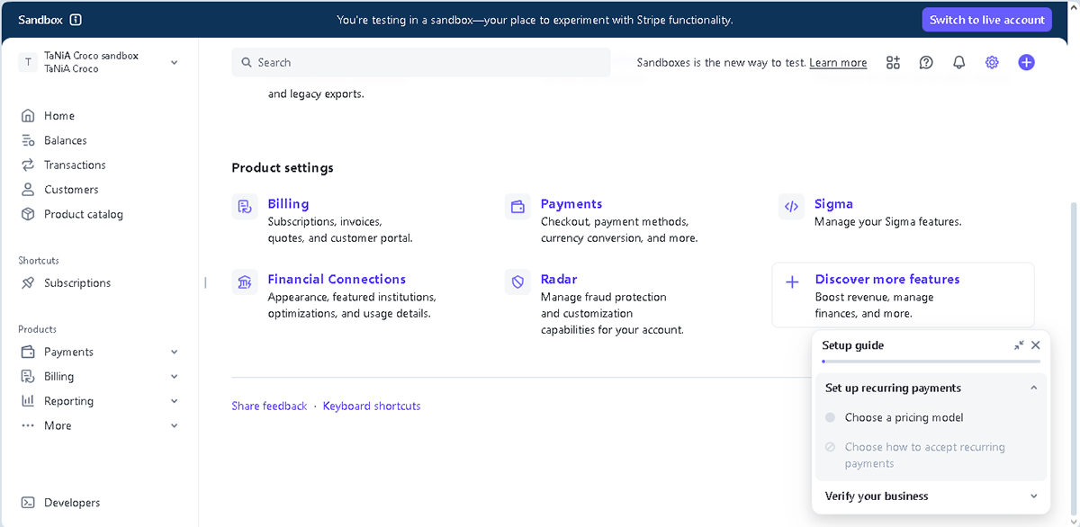Click the completed 'Choose how to accept recurring payments' step
Viewport: 1080px width, 527px height.
(x=829, y=447)
